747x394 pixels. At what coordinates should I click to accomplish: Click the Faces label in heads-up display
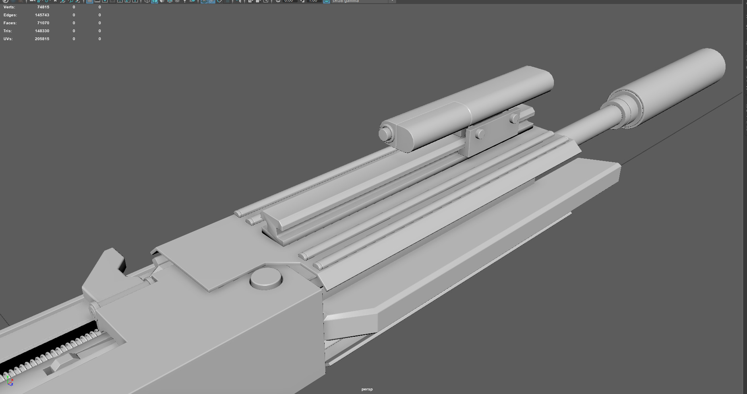(x=10, y=23)
